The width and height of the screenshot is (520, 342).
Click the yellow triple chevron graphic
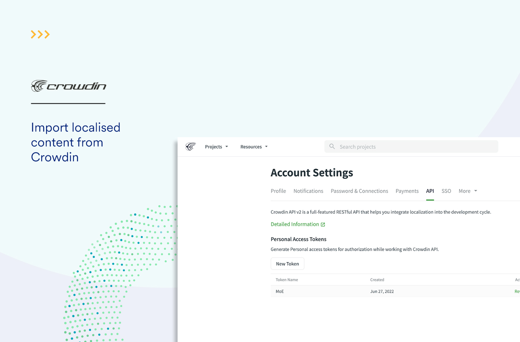40,34
